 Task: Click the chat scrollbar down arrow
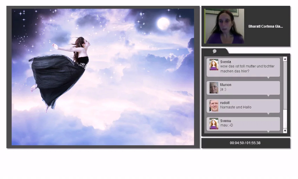coord(285,131)
